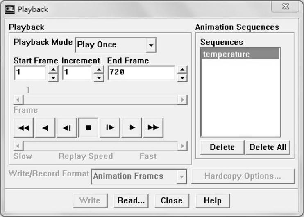The width and height of the screenshot is (304, 217).
Task: Close the Playback dialog with Close button
Action: pos(171,200)
